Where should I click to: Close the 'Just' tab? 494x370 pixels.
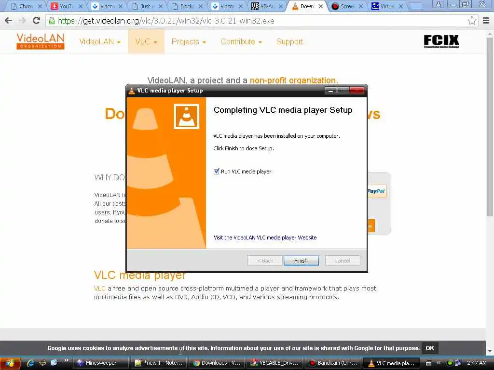pyautogui.click(x=160, y=6)
